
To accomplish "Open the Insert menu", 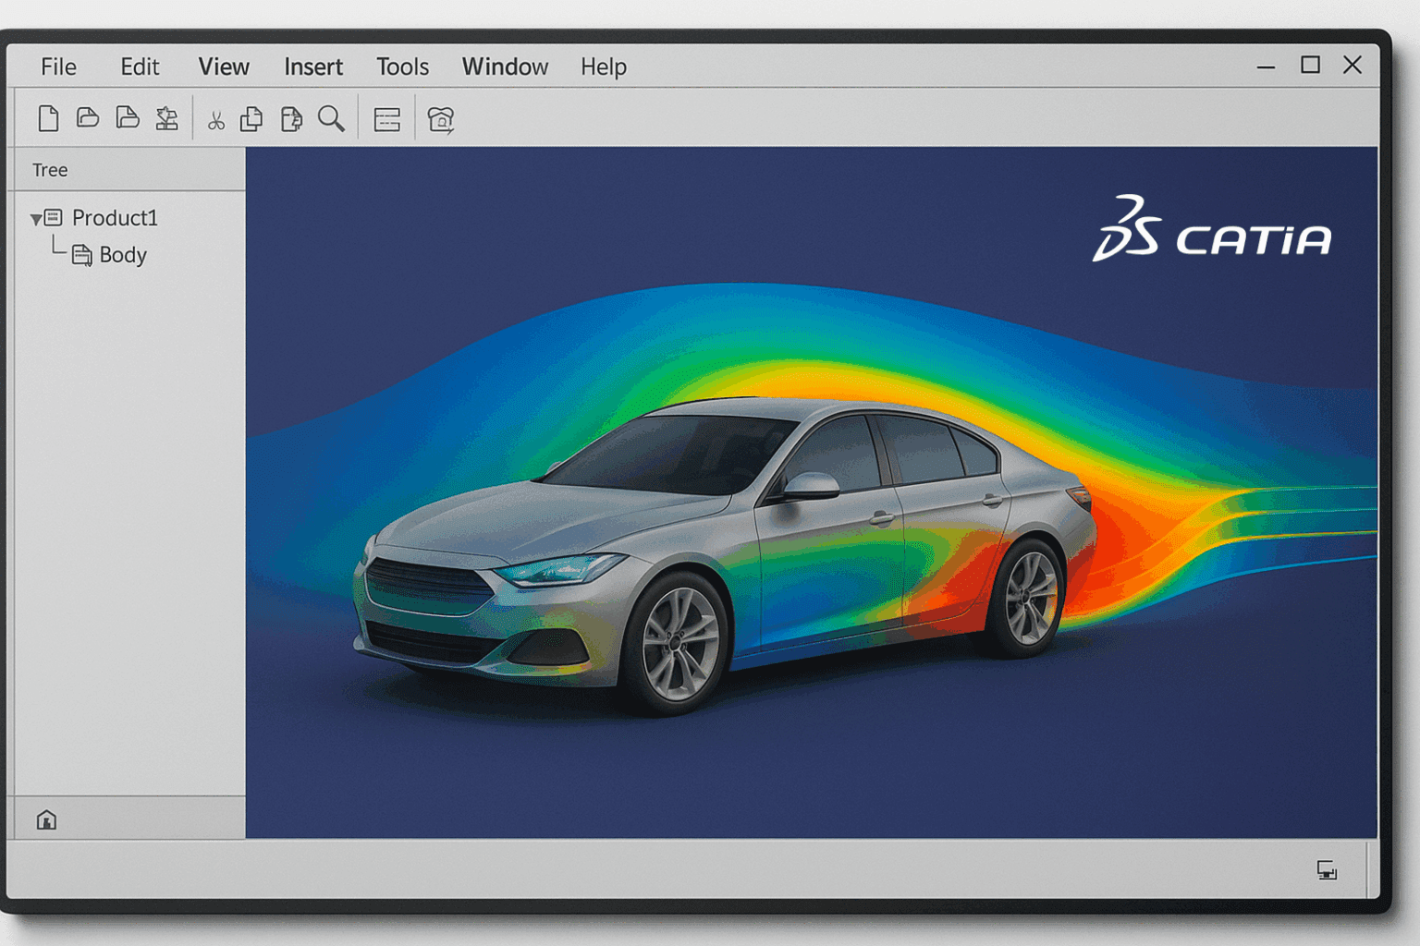I will 313,66.
